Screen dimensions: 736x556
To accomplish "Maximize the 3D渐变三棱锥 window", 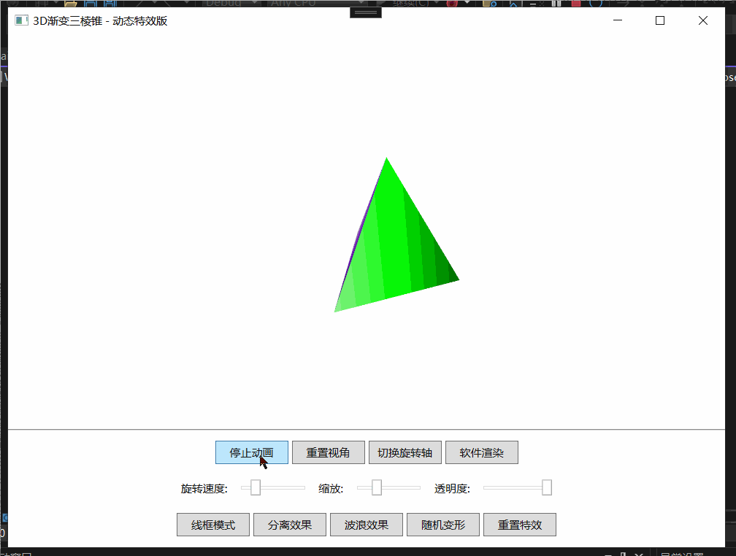I will 660,20.
